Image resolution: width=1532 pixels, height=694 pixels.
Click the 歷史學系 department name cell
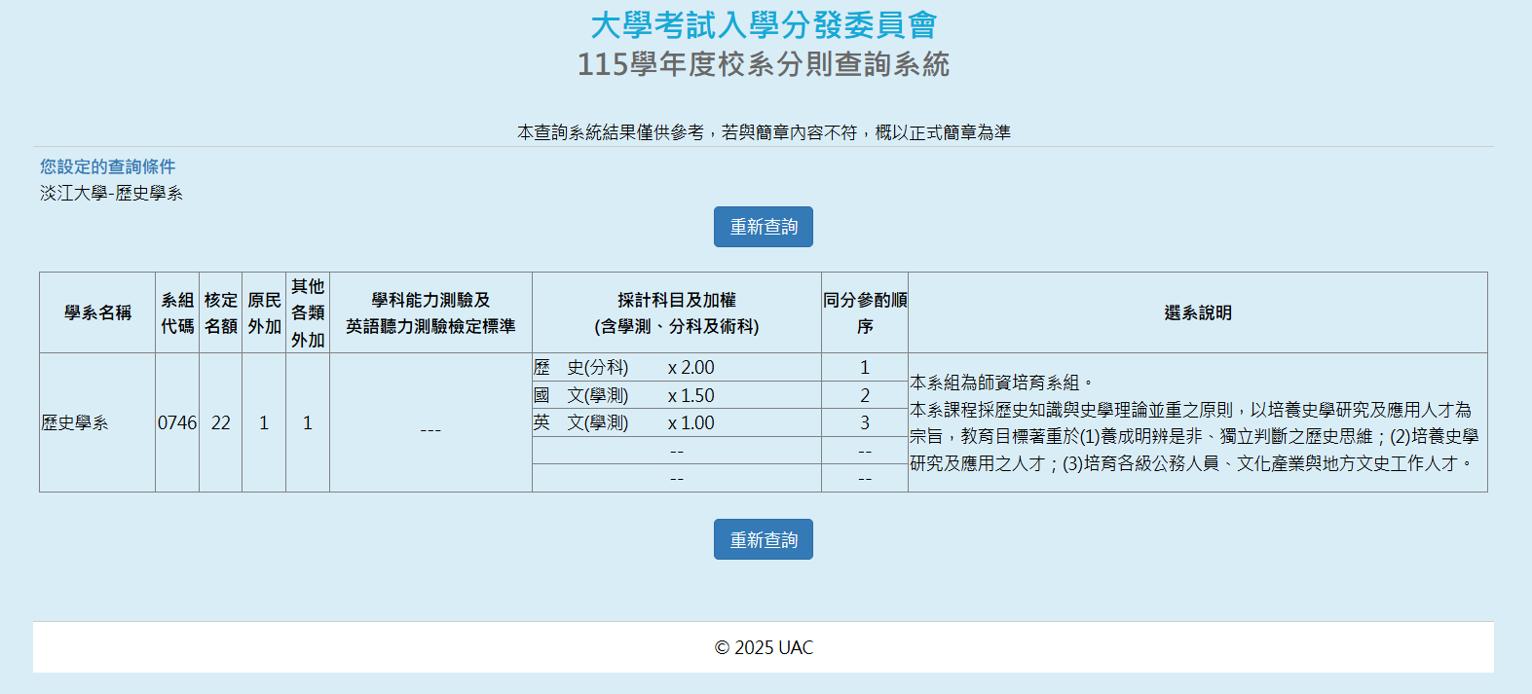tap(75, 422)
